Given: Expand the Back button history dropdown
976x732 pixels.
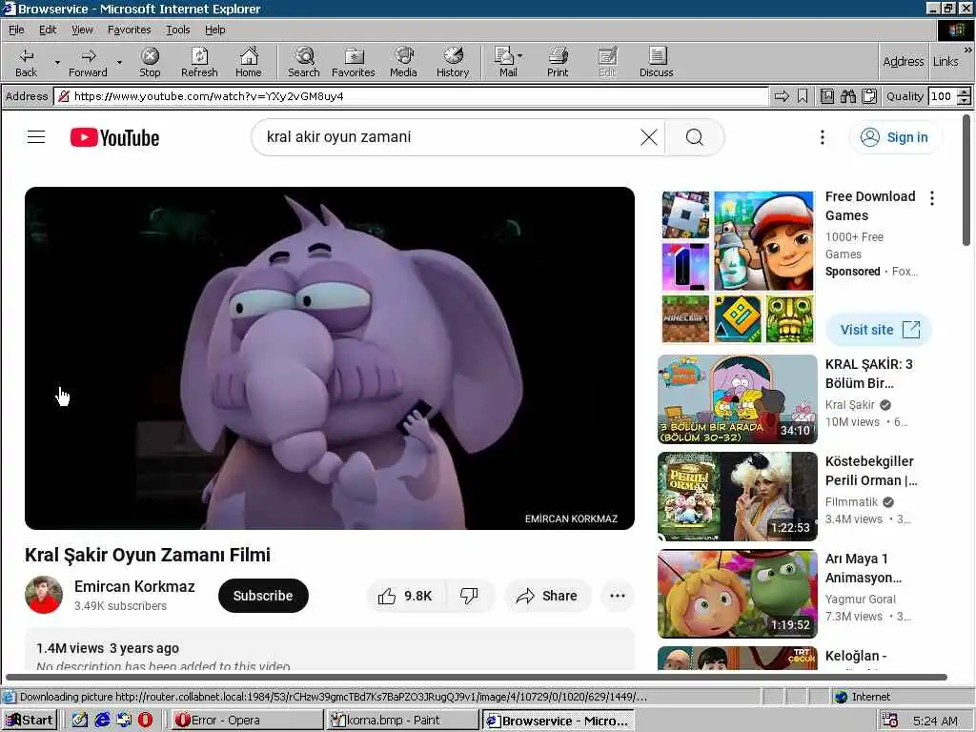Looking at the screenshot, I should coord(57,62).
